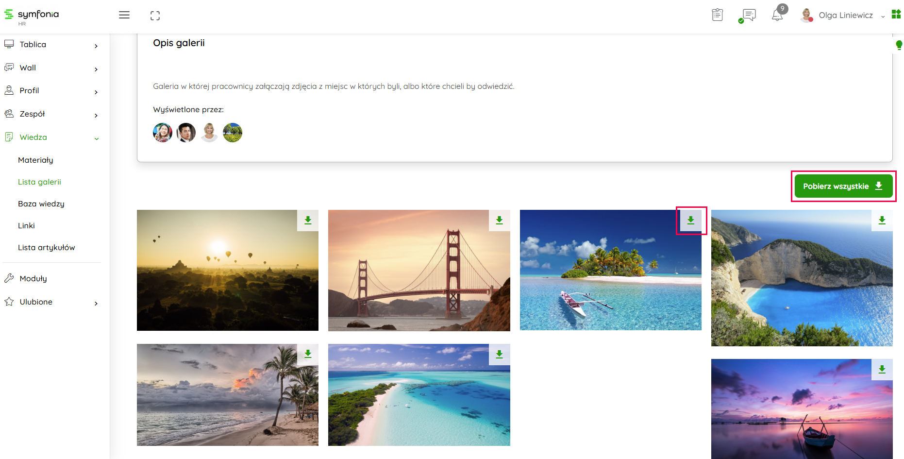Switch to fullscreen mode icon
The height and width of the screenshot is (459, 904).
(x=155, y=16)
